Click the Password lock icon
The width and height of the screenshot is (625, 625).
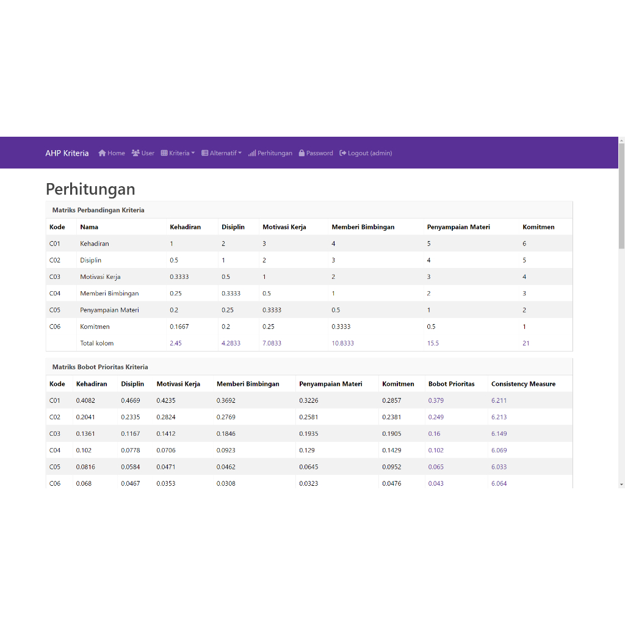(302, 153)
